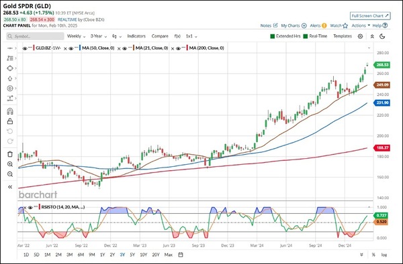The height and width of the screenshot is (264, 403).
Task: Select the line drawing tool in left toolbar
Action: tap(10, 48)
